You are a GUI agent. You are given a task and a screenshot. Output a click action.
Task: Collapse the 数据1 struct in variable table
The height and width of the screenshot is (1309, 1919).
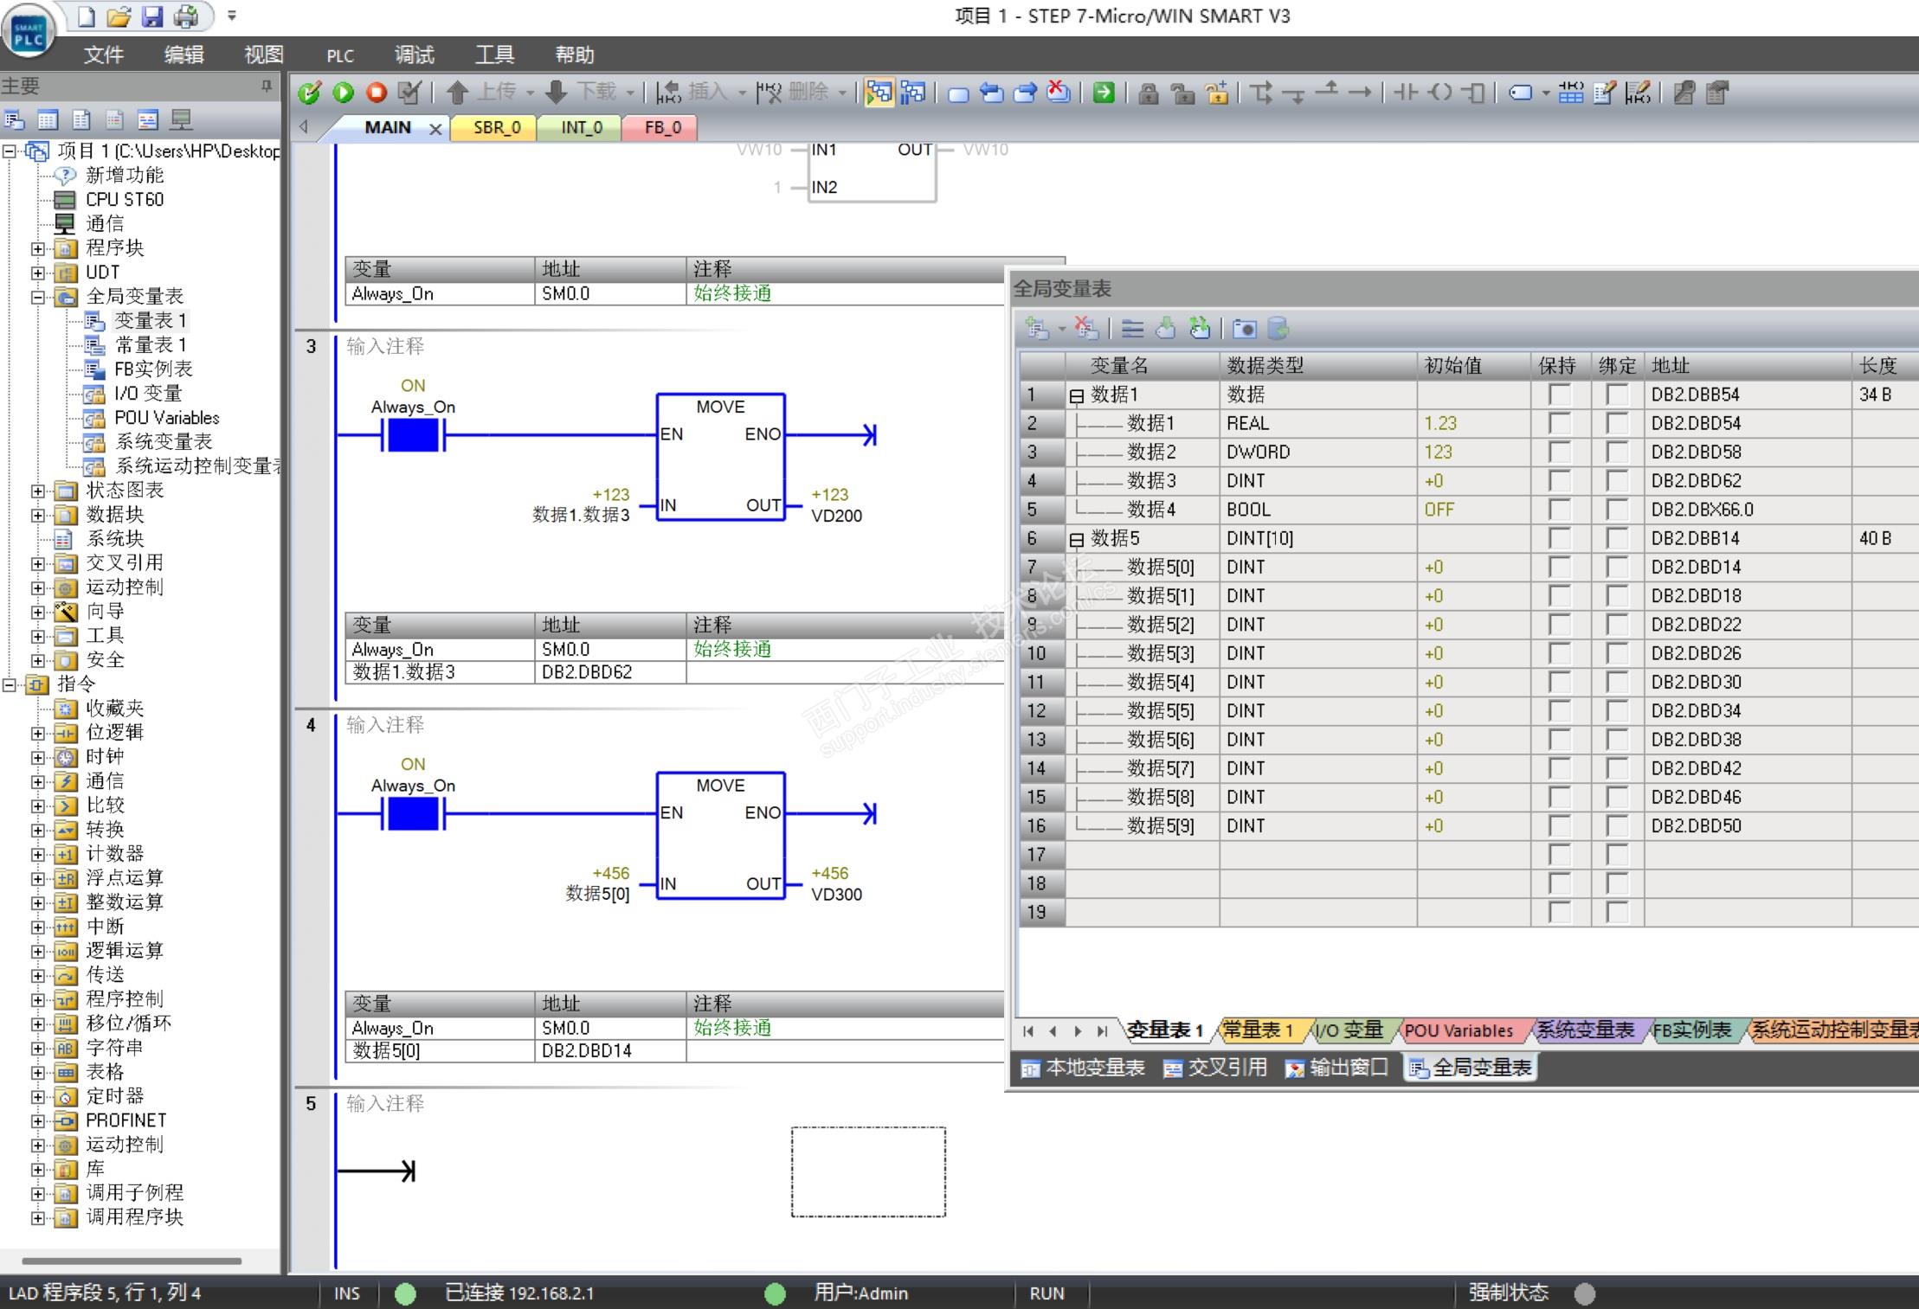coord(1076,396)
